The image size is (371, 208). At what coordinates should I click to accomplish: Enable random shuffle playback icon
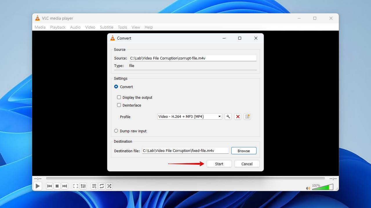pyautogui.click(x=109, y=186)
